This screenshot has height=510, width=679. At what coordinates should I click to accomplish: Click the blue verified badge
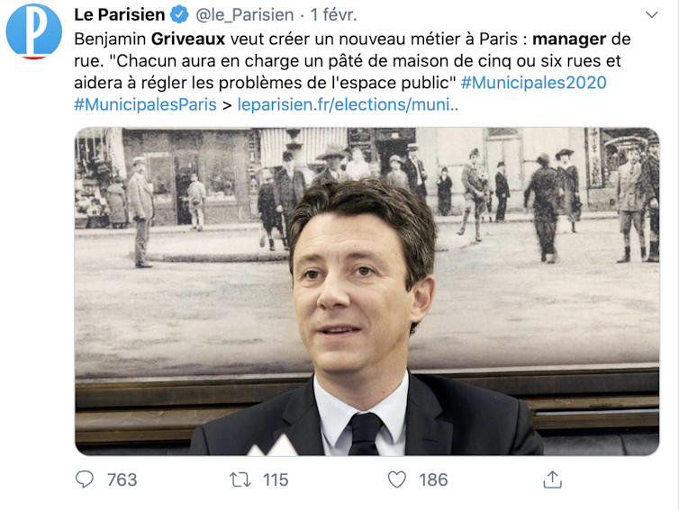[179, 14]
